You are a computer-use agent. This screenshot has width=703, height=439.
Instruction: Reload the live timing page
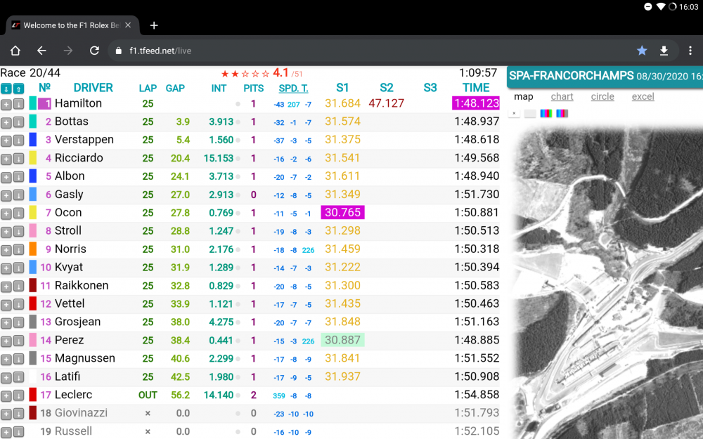(x=94, y=51)
